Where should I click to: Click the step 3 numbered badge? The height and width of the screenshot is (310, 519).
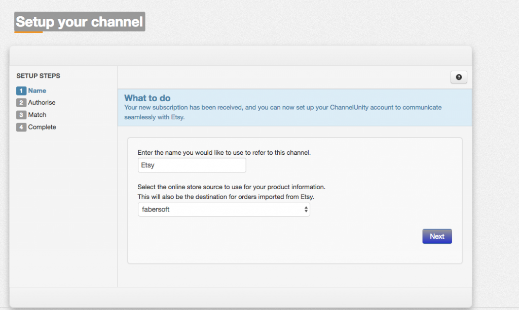(x=21, y=115)
